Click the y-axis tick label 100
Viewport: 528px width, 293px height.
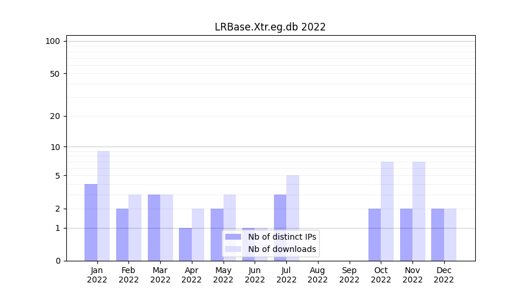(x=53, y=41)
